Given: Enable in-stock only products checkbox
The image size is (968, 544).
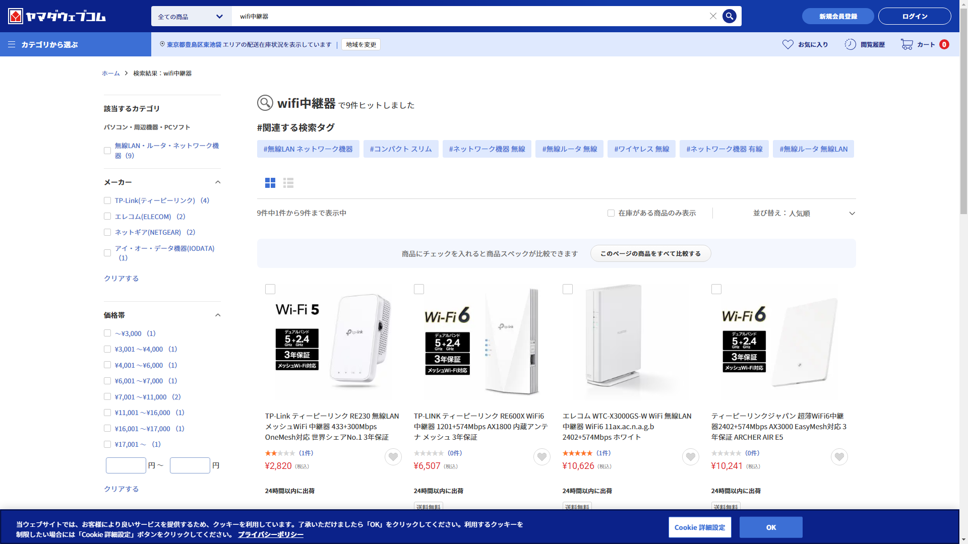Looking at the screenshot, I should coord(611,213).
